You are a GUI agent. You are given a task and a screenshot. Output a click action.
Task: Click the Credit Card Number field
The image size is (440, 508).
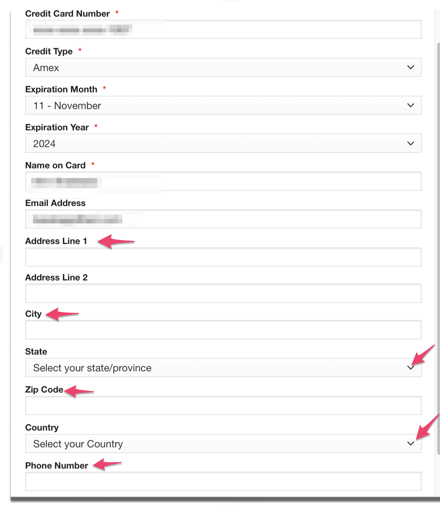(x=223, y=29)
